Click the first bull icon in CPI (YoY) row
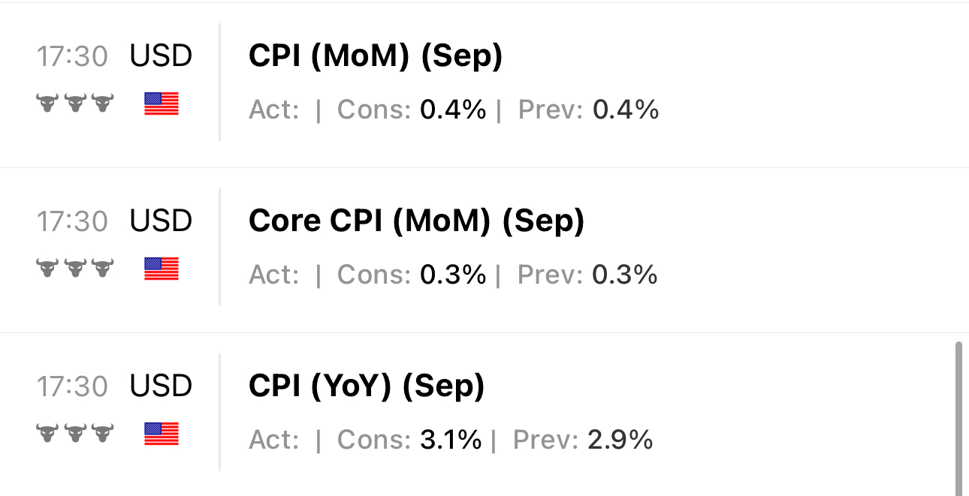 48,434
